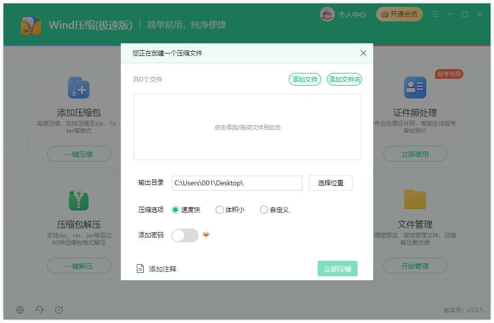Select the 体积小 compression option
The height and width of the screenshot is (323, 494).
[230, 210]
